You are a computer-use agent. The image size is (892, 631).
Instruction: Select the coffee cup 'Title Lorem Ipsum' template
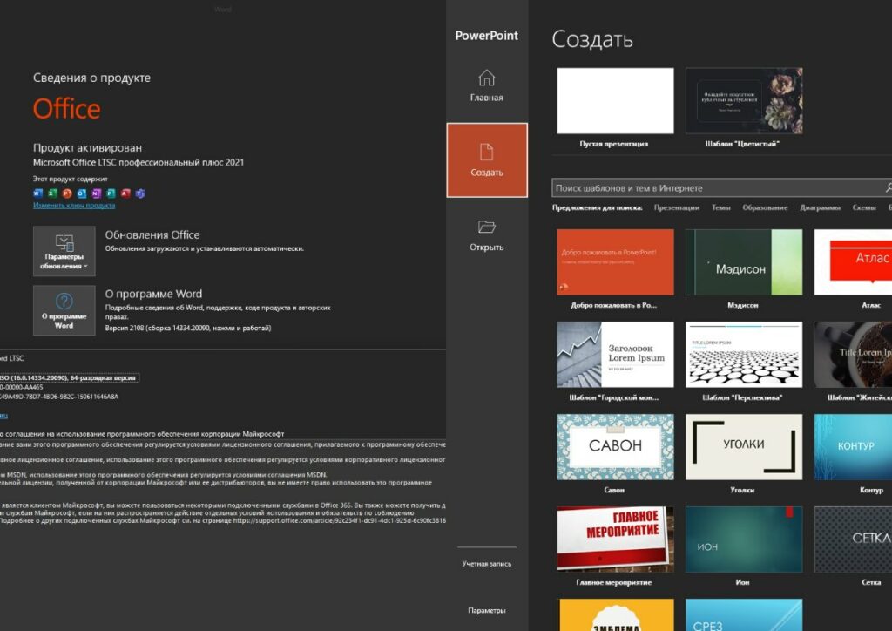pyautogui.click(x=853, y=355)
